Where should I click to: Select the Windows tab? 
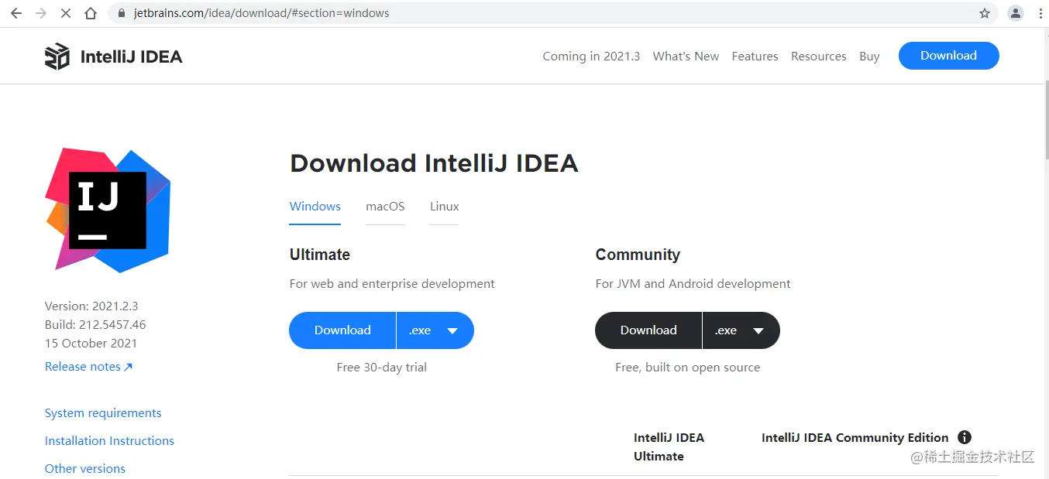pos(315,207)
